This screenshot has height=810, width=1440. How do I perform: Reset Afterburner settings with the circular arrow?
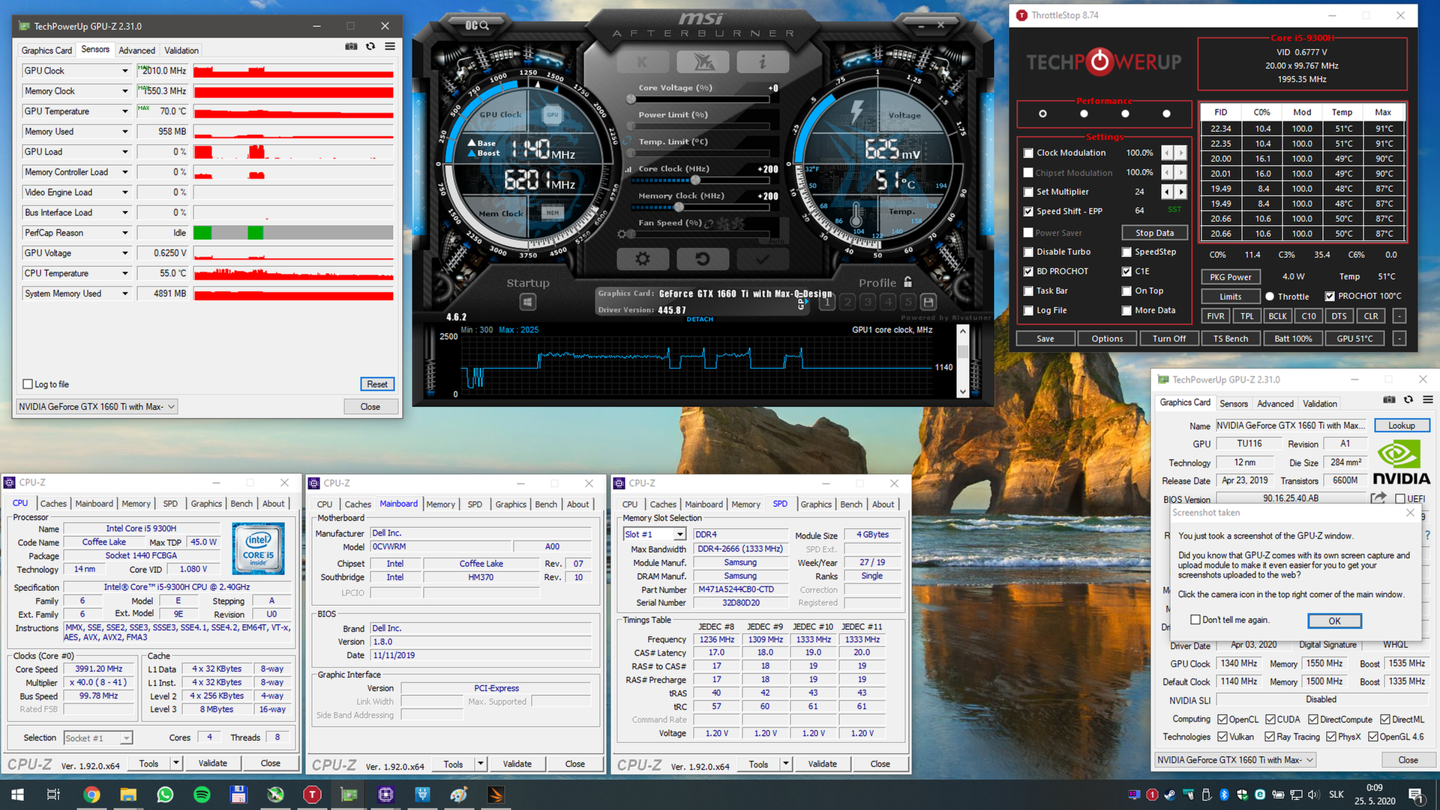[x=703, y=259]
